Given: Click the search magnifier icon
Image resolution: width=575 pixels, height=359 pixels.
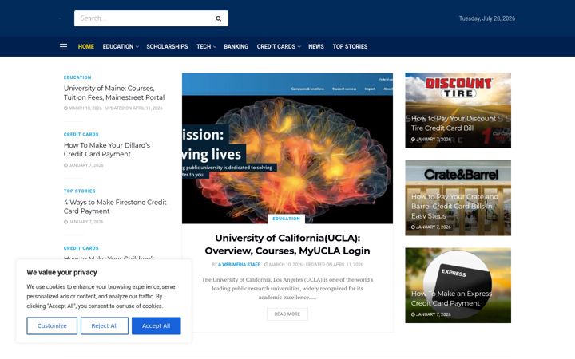Looking at the screenshot, I should click(218, 18).
